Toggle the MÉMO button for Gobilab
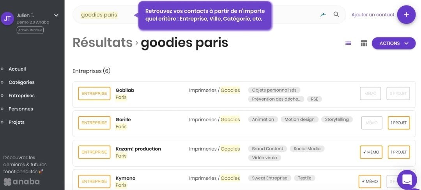 click(370, 94)
